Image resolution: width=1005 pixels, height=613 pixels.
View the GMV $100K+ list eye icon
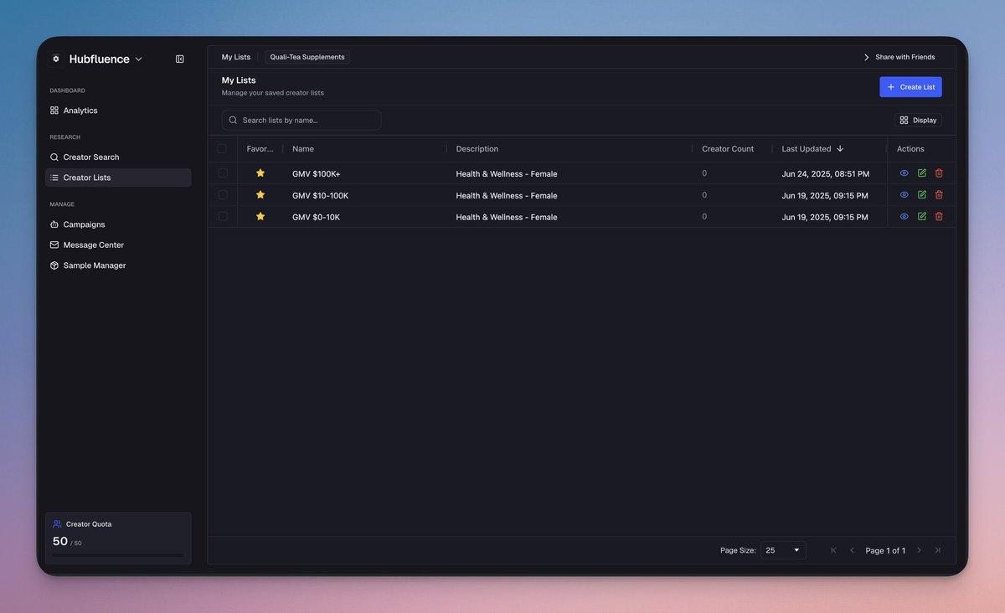tap(904, 173)
